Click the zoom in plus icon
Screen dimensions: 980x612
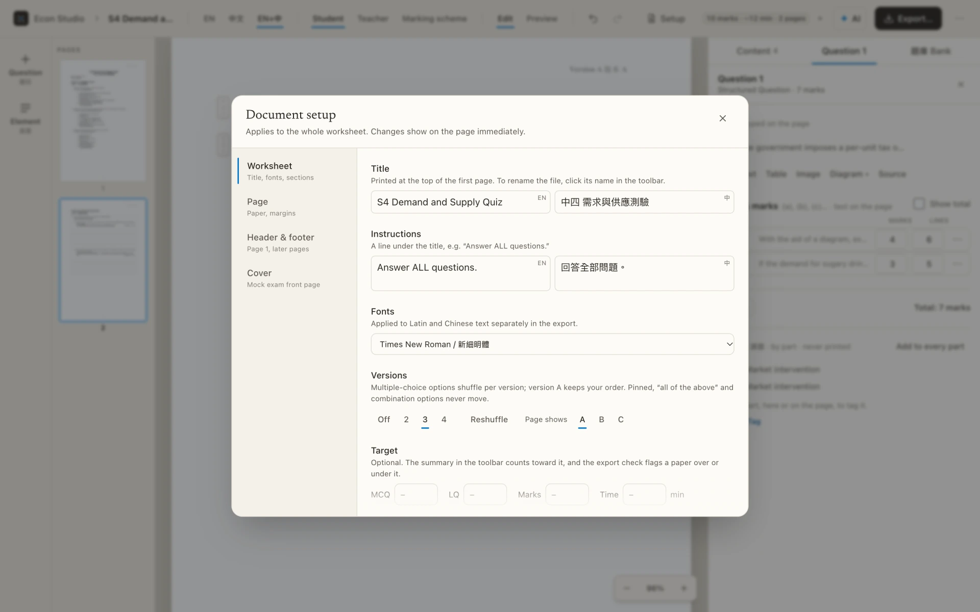pyautogui.click(x=684, y=588)
